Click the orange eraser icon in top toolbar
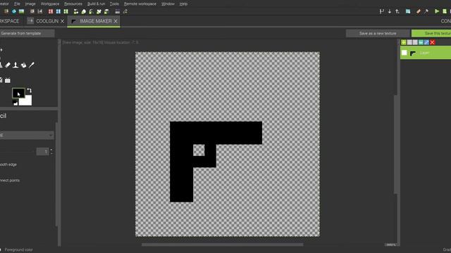Viewport: 451px width, 253px height. (419, 11)
